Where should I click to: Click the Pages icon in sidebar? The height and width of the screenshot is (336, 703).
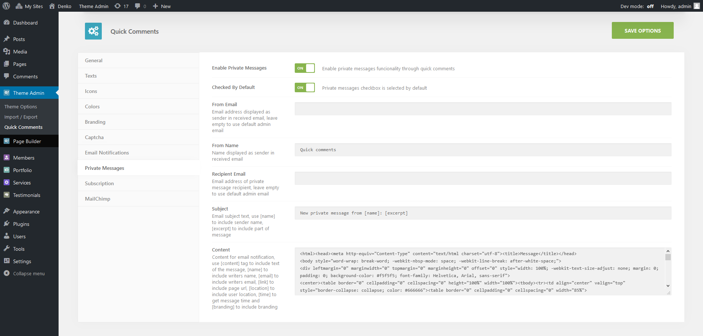7,64
